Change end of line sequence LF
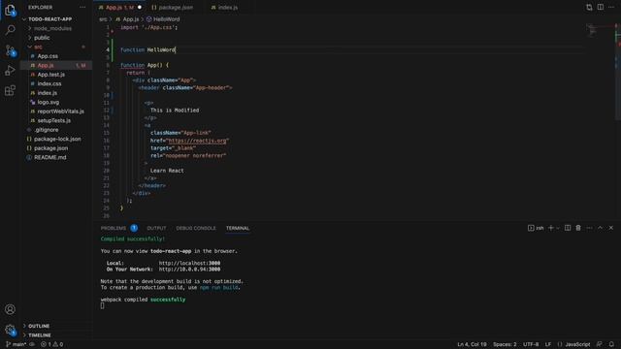 [548, 344]
